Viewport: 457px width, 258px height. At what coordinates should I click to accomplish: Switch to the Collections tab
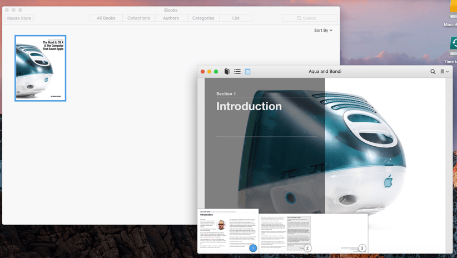(138, 18)
